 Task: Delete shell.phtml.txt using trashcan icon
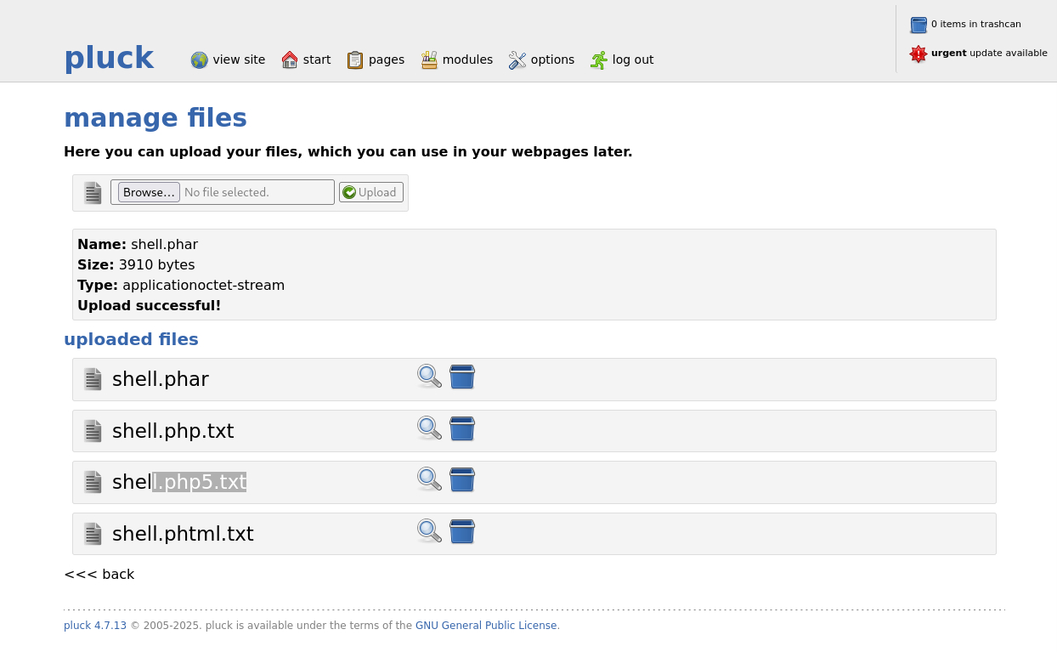(462, 531)
